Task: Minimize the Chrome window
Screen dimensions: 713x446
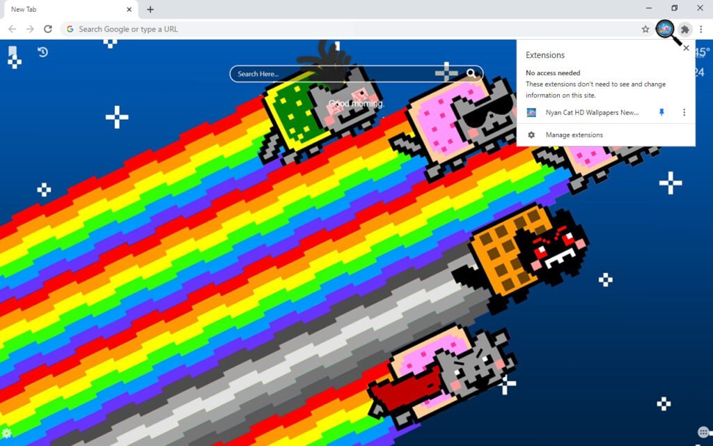Action: (x=649, y=8)
